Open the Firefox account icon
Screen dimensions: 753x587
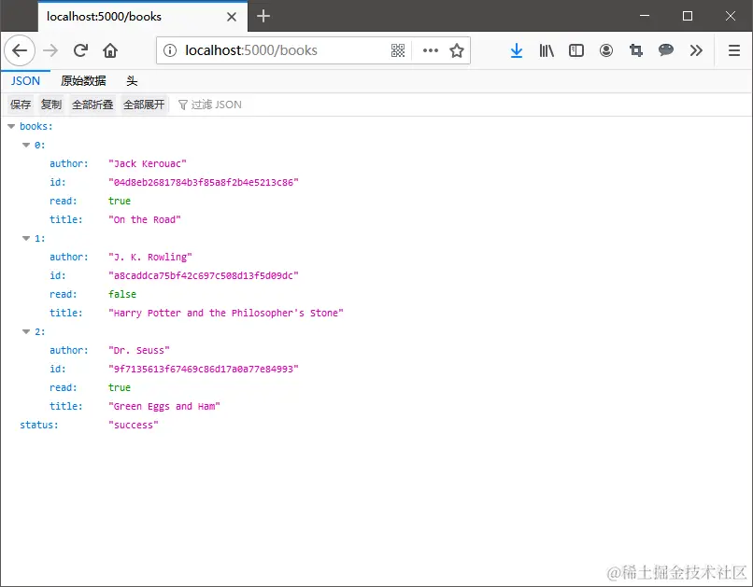click(606, 50)
